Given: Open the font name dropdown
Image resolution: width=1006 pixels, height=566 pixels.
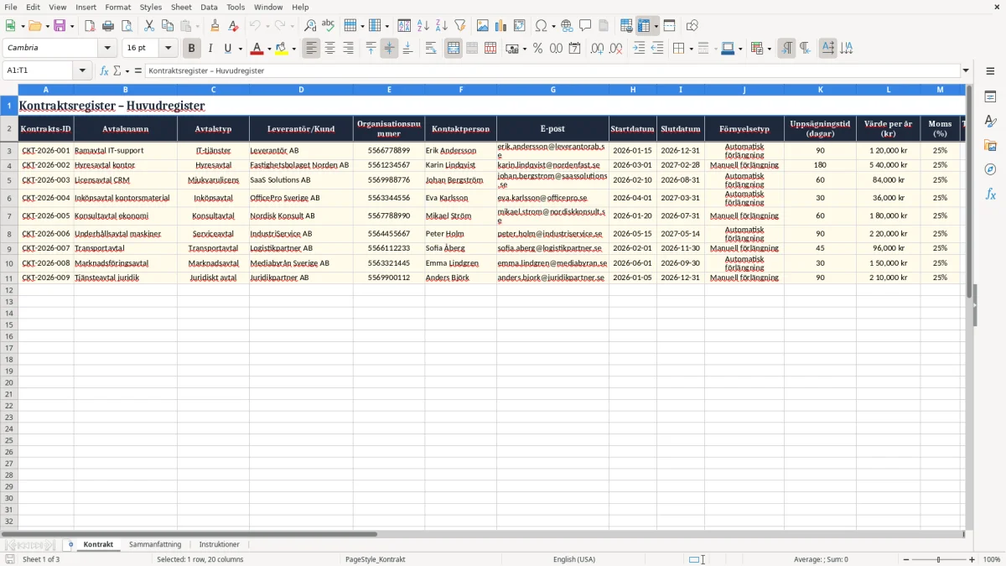Looking at the screenshot, I should tap(108, 49).
